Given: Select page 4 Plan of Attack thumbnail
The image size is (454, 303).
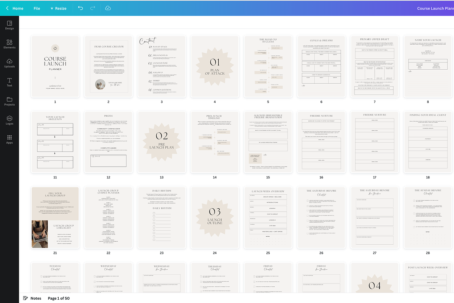Looking at the screenshot, I should [x=215, y=66].
